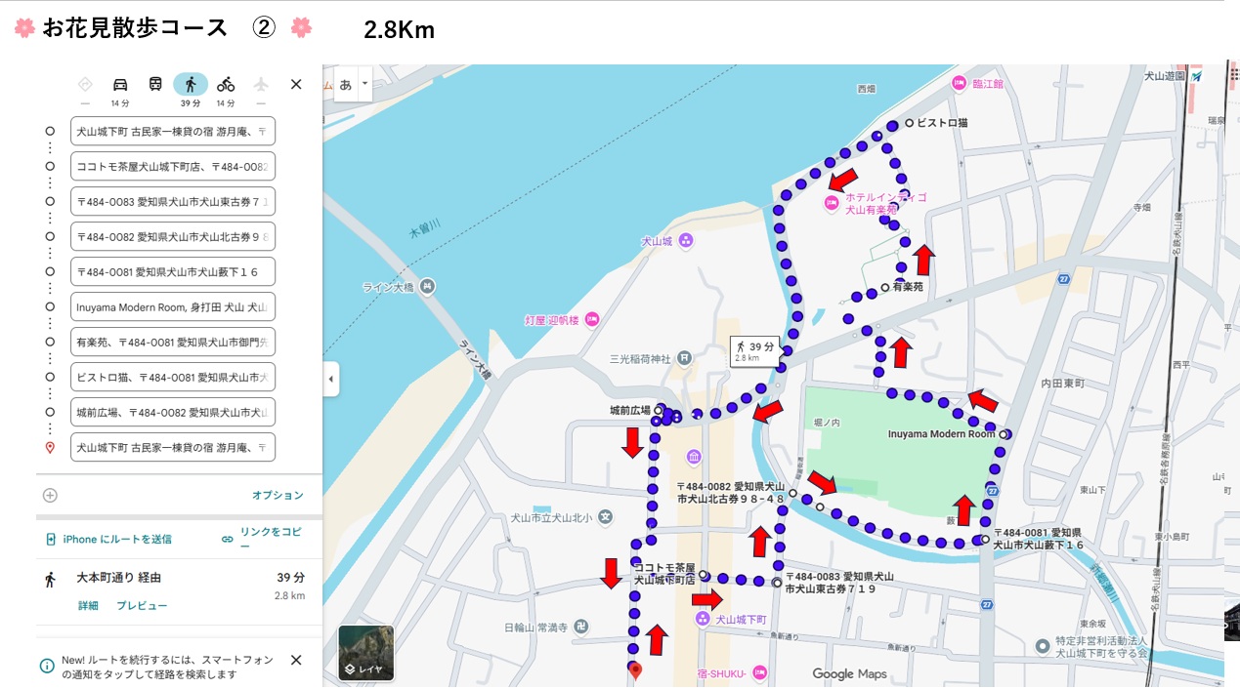Click iPhone にルートを送信 link

coord(116,539)
